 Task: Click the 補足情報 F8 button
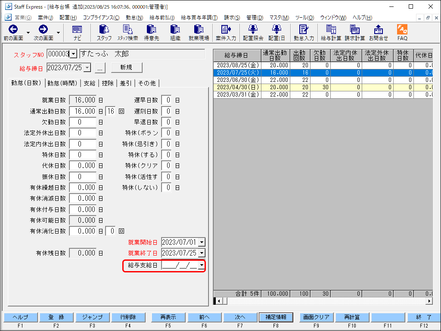[x=276, y=317]
